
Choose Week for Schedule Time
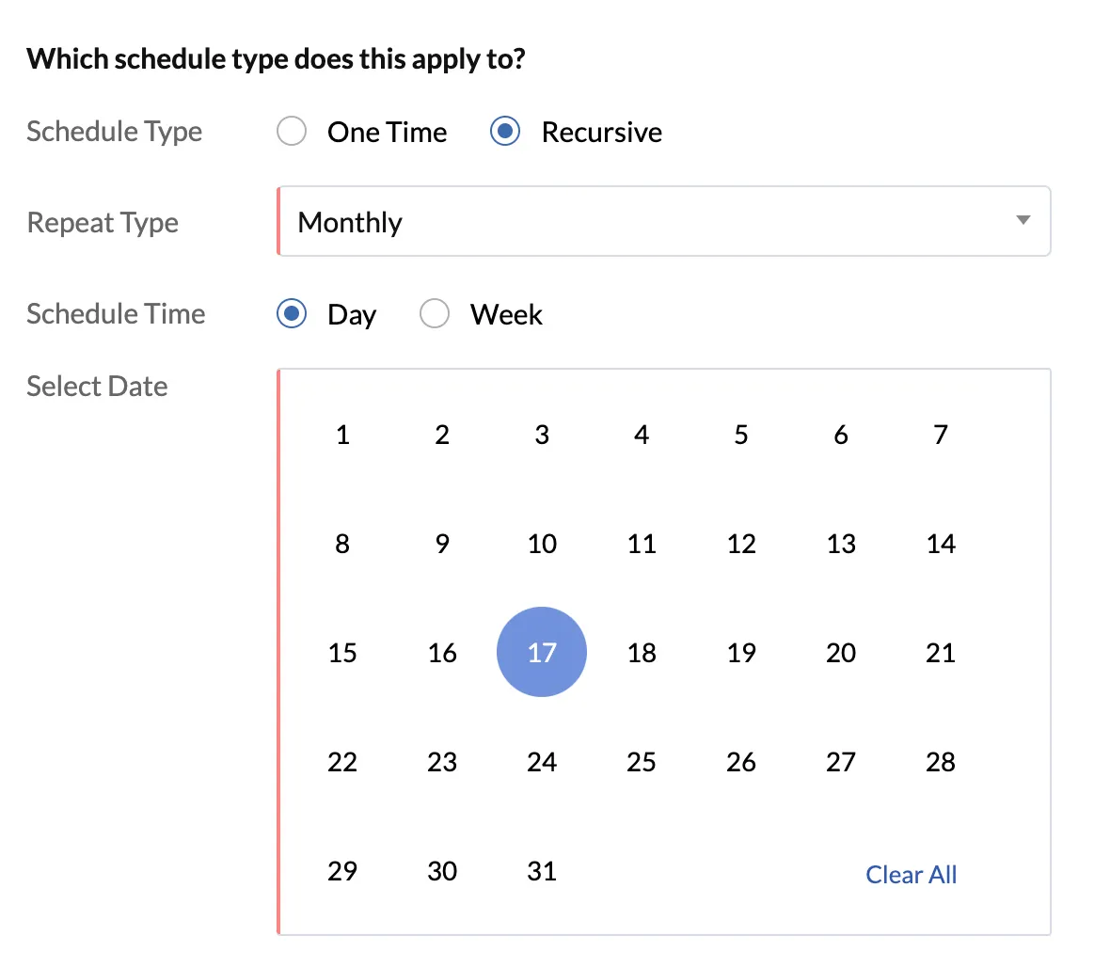(x=434, y=314)
